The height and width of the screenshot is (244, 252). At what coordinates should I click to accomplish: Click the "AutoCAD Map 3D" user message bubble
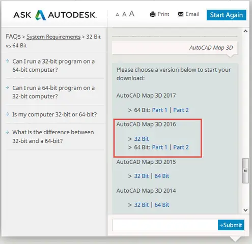point(175,48)
